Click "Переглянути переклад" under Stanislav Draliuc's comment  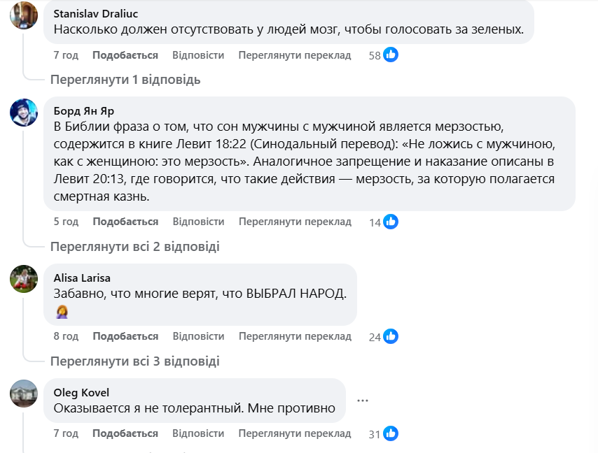pos(295,55)
